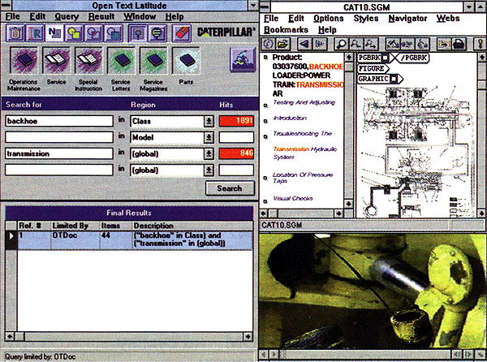Image resolution: width=487 pixels, height=362 pixels.
Task: Open Testing And Adjusting link
Action: pos(304,102)
